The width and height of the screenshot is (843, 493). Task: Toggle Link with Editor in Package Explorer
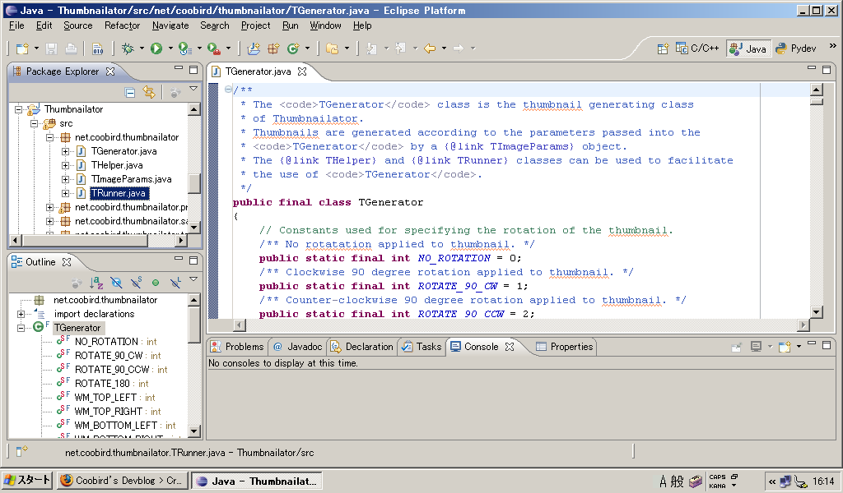pos(149,92)
